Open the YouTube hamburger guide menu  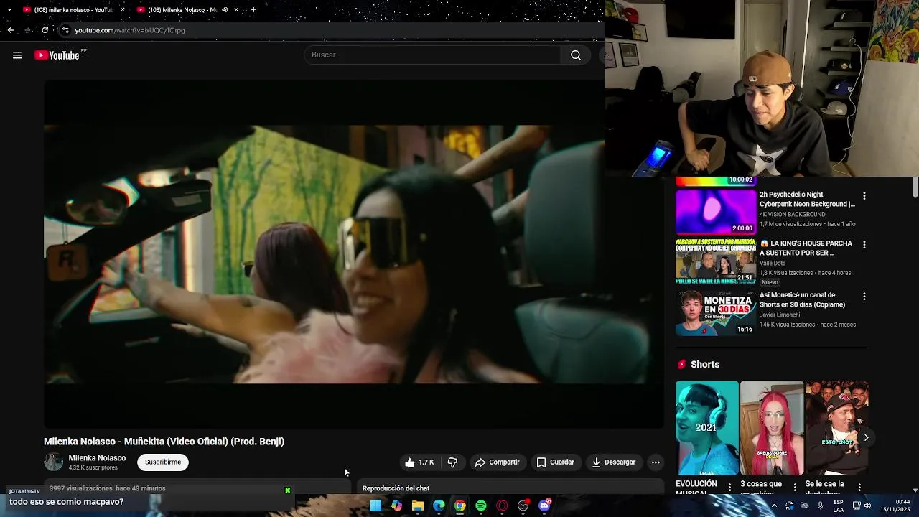click(x=17, y=55)
